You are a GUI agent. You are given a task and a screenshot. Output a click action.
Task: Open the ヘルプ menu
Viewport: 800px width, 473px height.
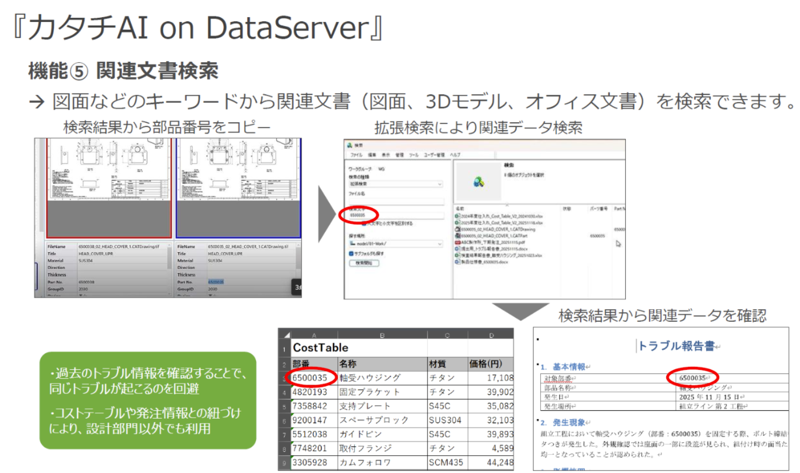pos(455,154)
